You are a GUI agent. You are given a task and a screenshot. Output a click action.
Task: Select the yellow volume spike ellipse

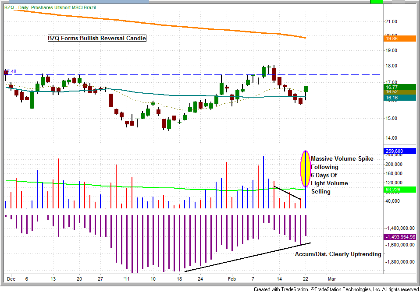[x=305, y=169]
